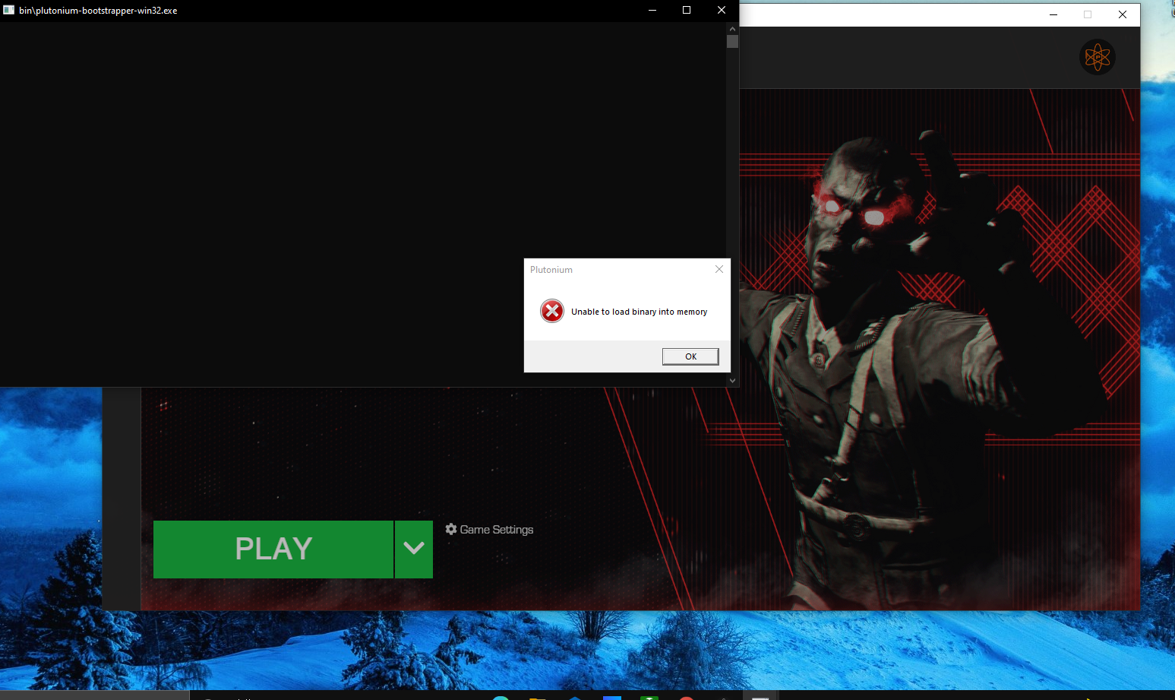Close the Plutonium error dialog with X
The image size is (1175, 700).
(719, 269)
